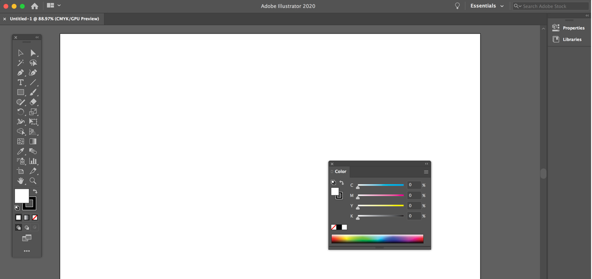Choose the Rectangle tool

coord(20,92)
